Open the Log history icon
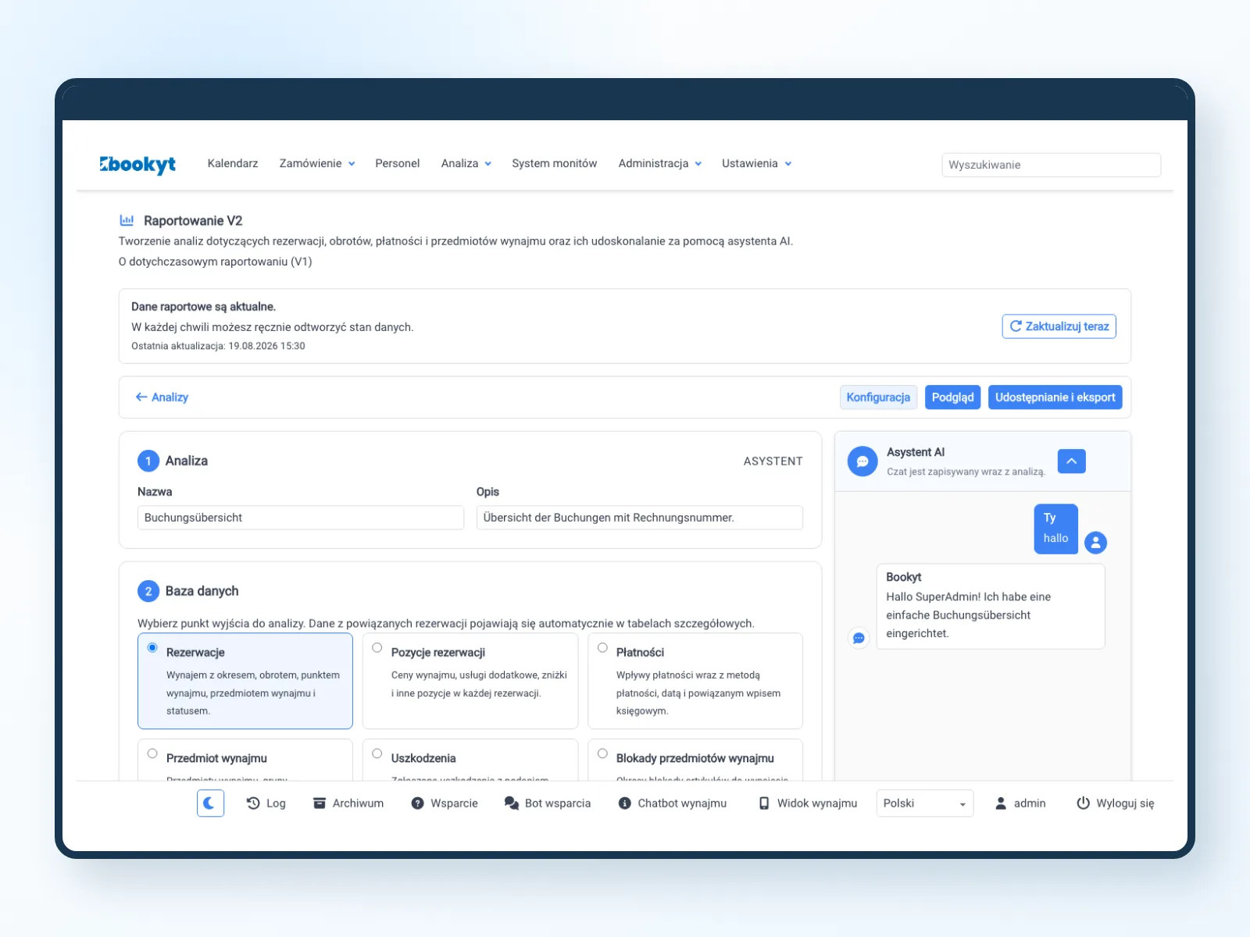This screenshot has width=1250, height=937. click(253, 803)
